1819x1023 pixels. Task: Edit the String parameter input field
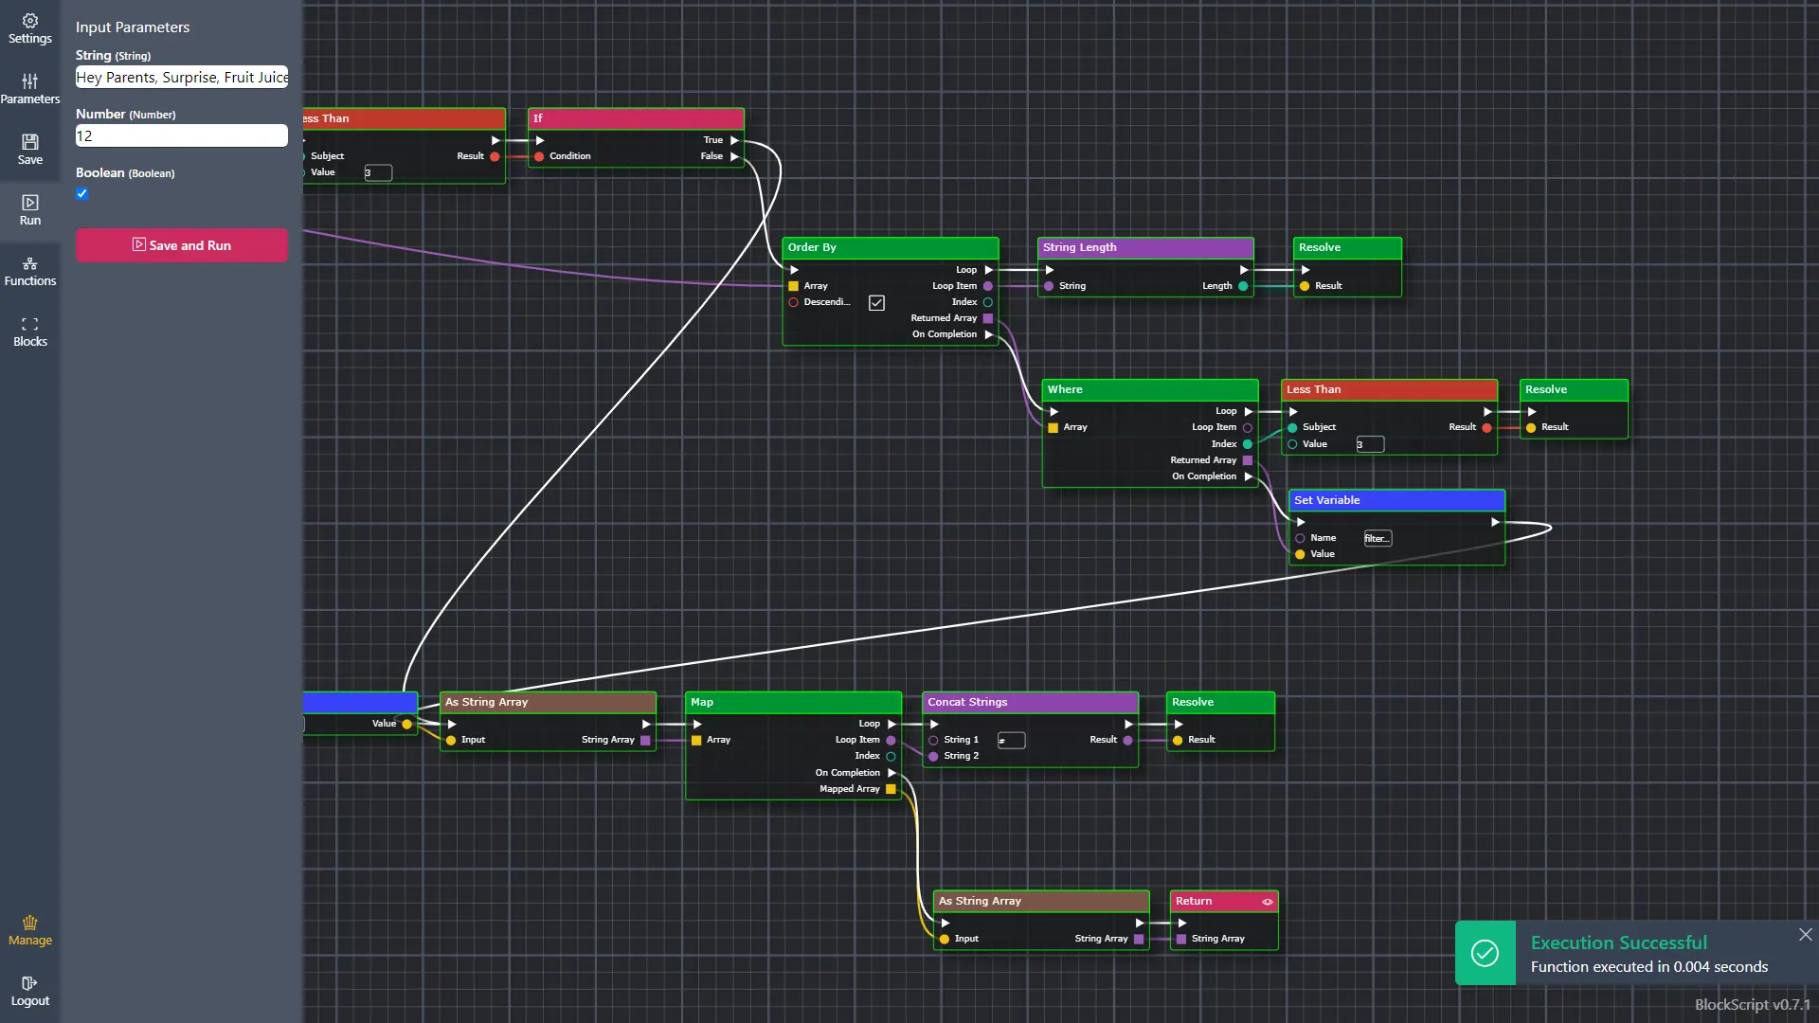pos(182,78)
